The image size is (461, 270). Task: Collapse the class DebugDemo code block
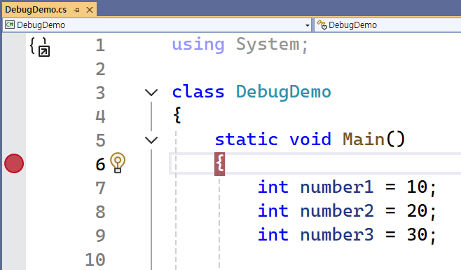(x=151, y=93)
